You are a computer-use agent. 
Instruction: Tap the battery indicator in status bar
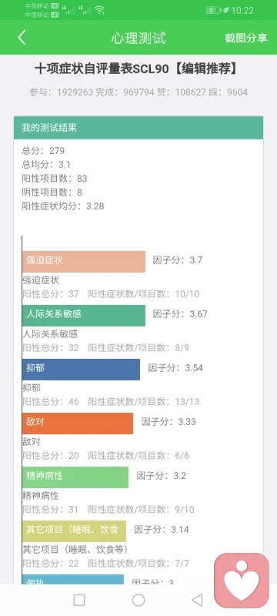tap(214, 10)
